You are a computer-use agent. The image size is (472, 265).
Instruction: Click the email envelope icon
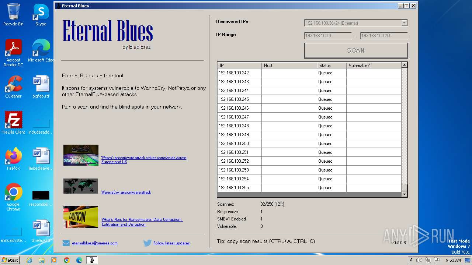(x=66, y=243)
